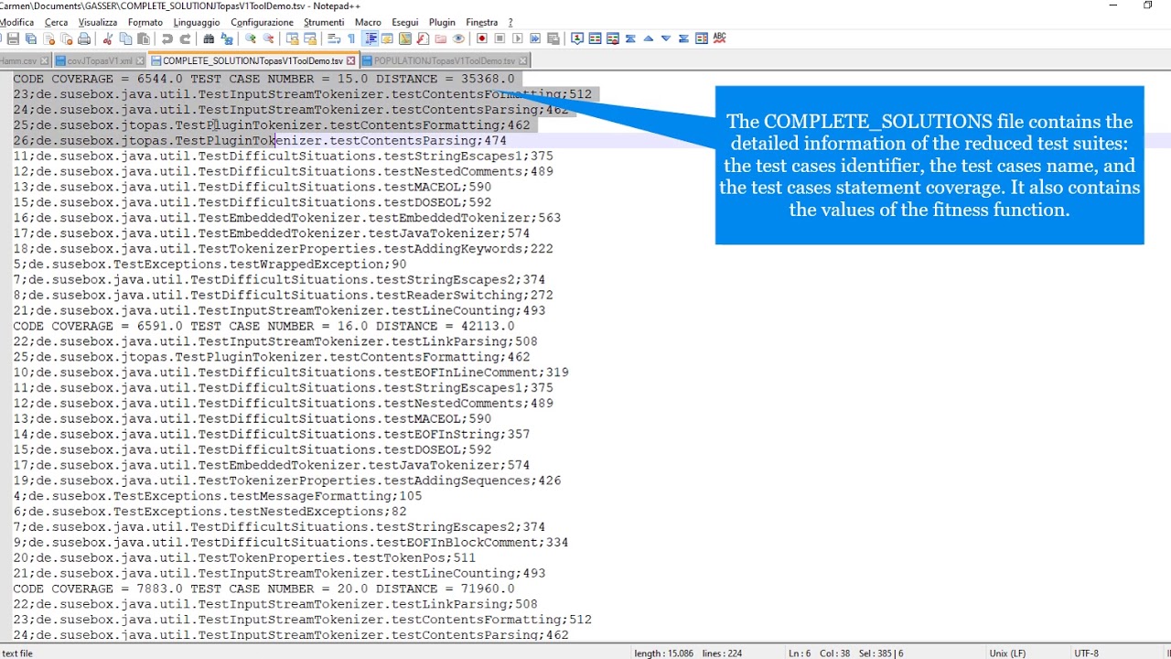Show all characters with the pilcrow icon

(351, 38)
